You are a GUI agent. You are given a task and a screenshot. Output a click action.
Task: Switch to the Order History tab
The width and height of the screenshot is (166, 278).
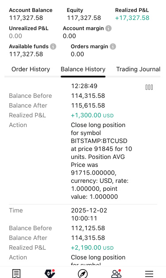(31, 69)
